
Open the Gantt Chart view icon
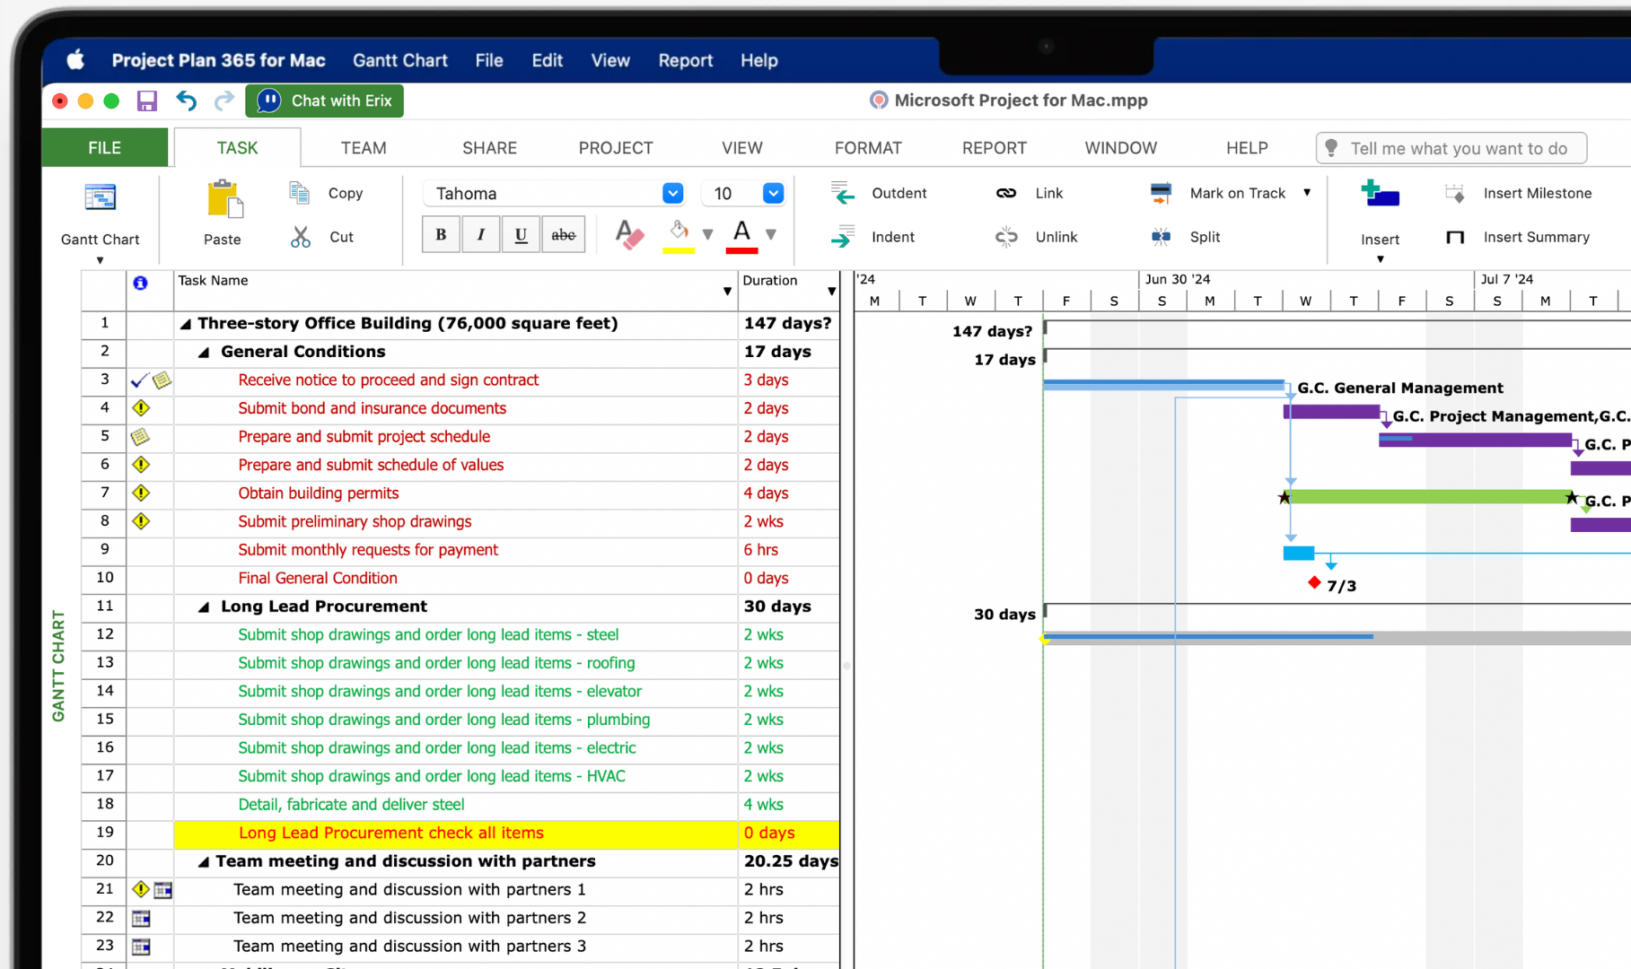(100, 197)
